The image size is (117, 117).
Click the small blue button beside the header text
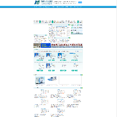[x=80, y=3]
